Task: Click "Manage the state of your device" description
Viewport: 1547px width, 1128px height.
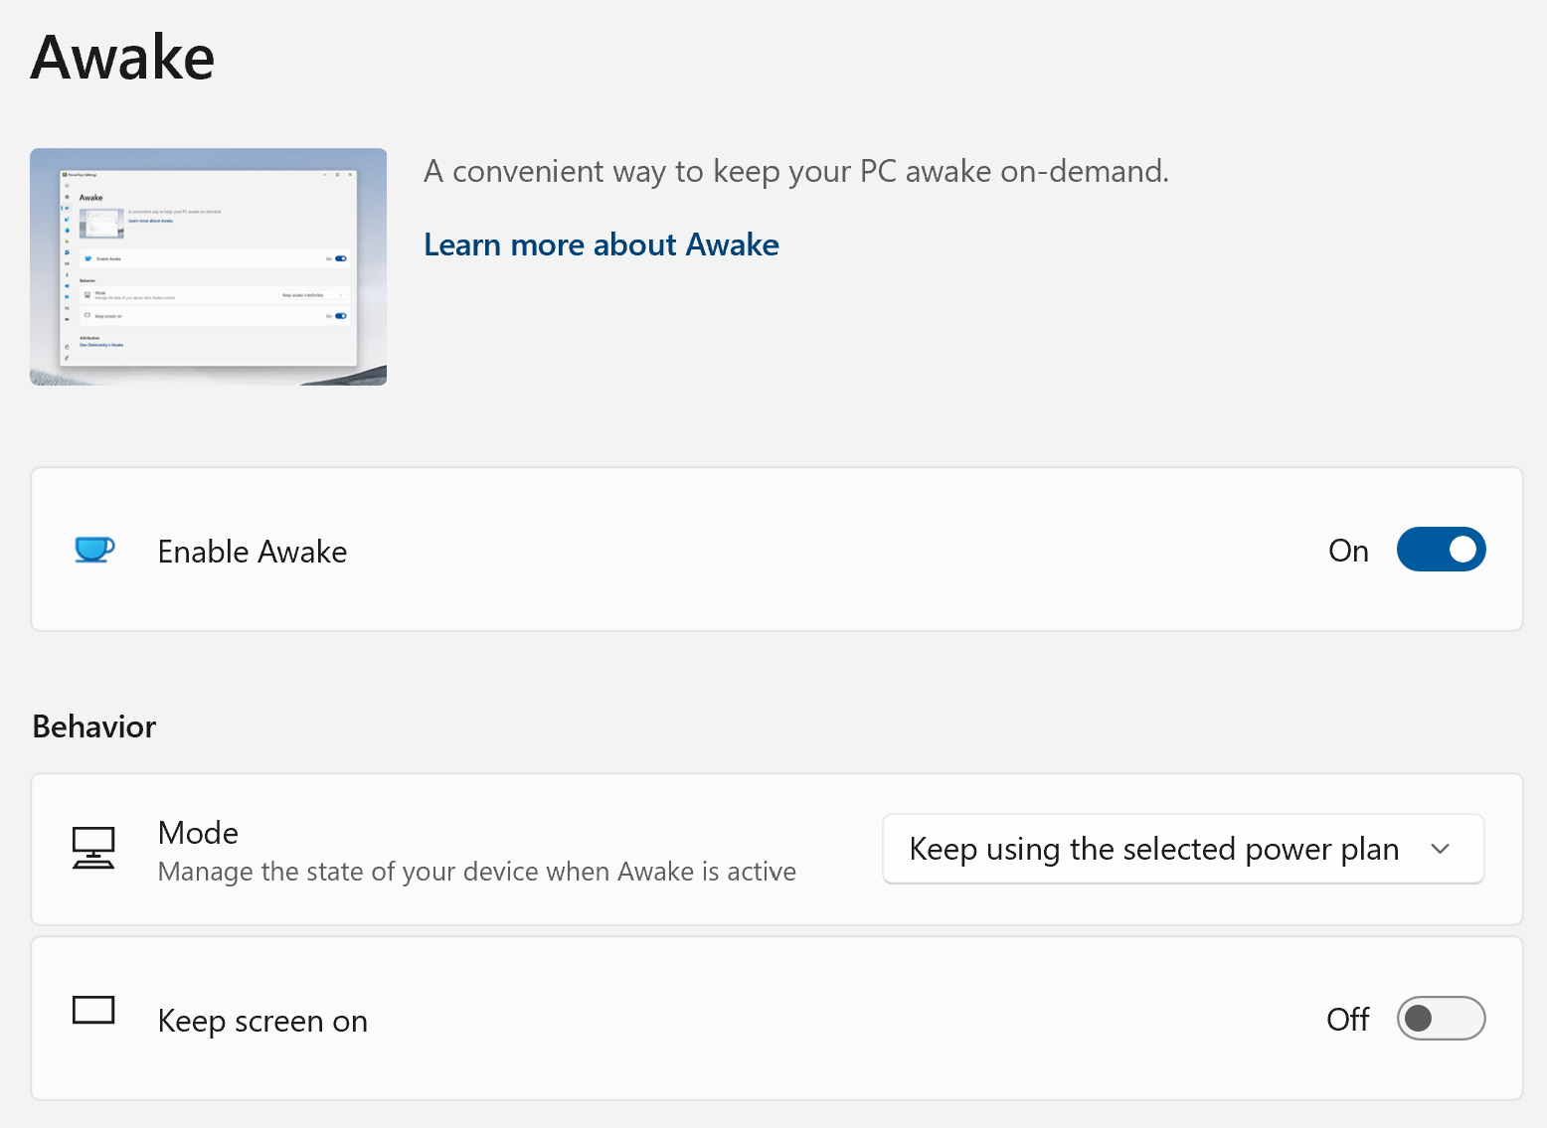Action: point(476,872)
